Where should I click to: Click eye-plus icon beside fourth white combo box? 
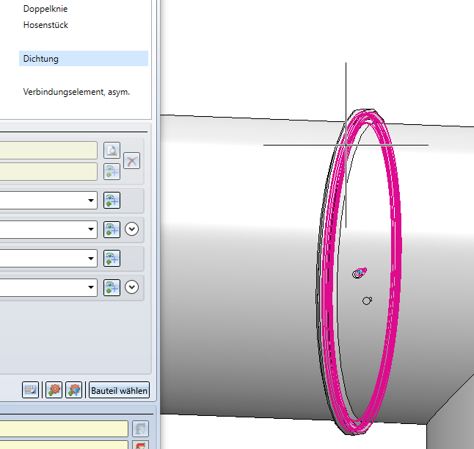point(112,287)
